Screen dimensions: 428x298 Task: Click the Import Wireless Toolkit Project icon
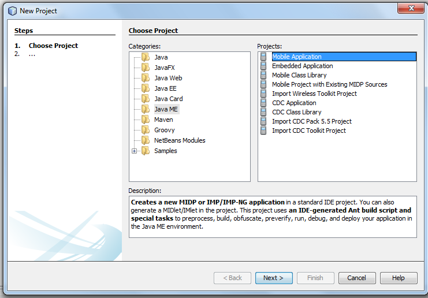(x=263, y=94)
